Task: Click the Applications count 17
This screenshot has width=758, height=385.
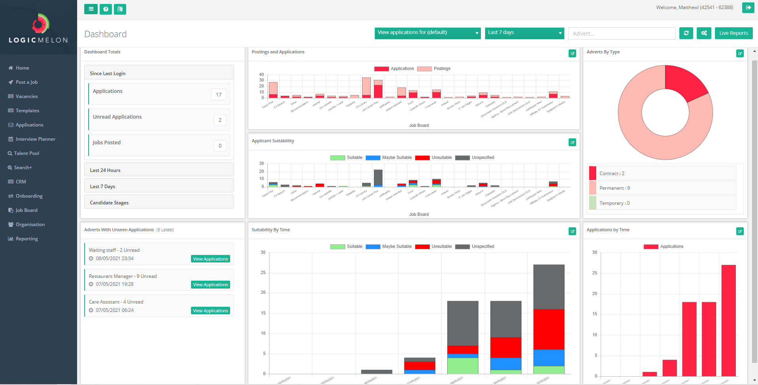Action: click(x=219, y=94)
